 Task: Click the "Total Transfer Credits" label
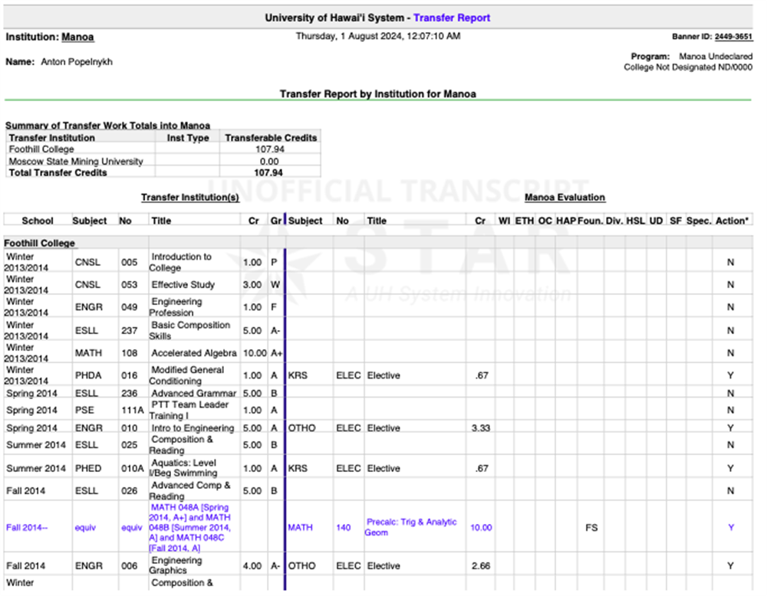(58, 172)
